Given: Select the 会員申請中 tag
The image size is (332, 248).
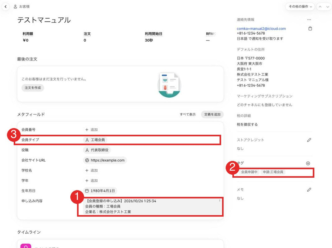Looking at the screenshot, I should click(x=249, y=172).
